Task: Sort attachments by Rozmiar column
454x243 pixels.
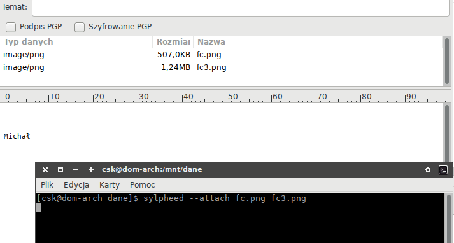Action: point(173,42)
